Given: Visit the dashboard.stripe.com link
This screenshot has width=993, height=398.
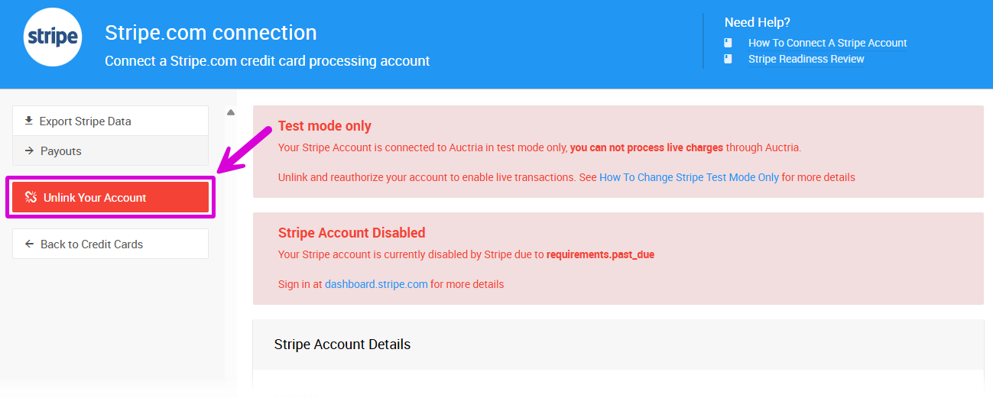Looking at the screenshot, I should pos(376,284).
